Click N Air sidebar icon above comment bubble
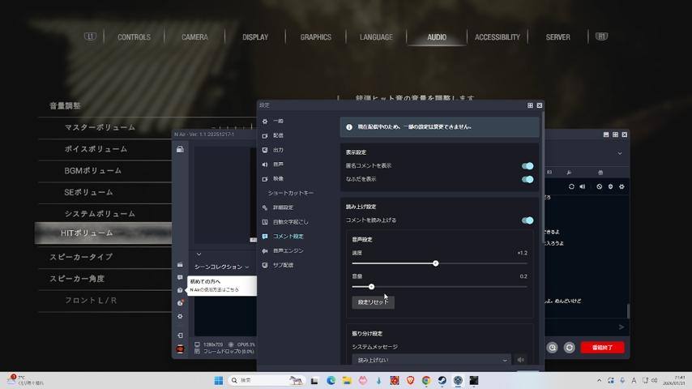The image size is (692, 389). tap(180, 264)
